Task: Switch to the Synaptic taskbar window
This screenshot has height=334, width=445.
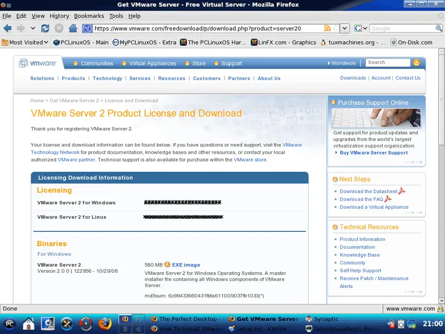Action: [323, 319]
